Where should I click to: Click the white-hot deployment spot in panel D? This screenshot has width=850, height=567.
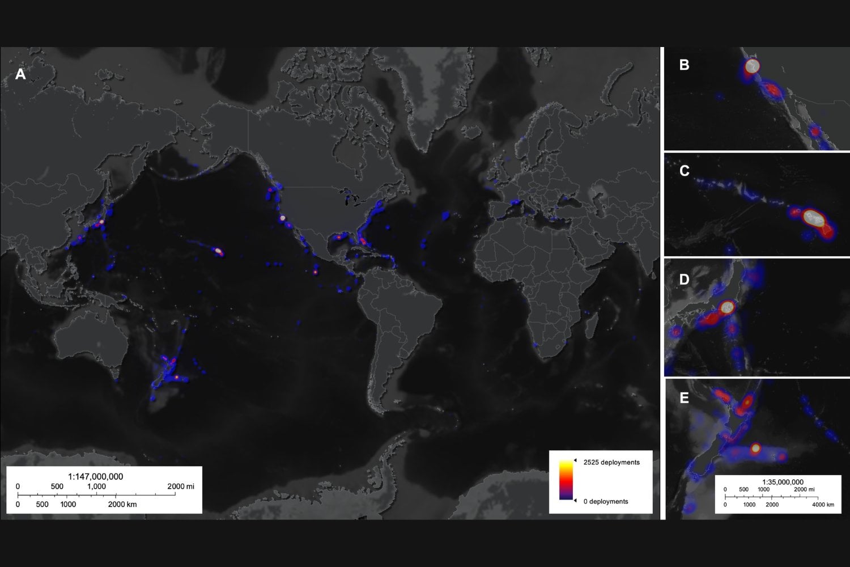pyautogui.click(x=726, y=307)
